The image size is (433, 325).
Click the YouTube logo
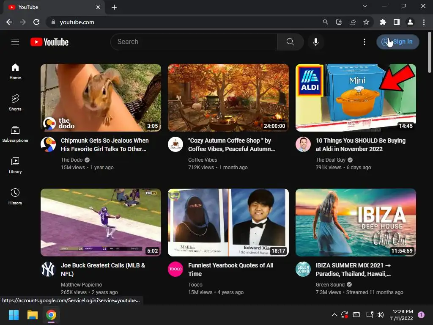49,42
